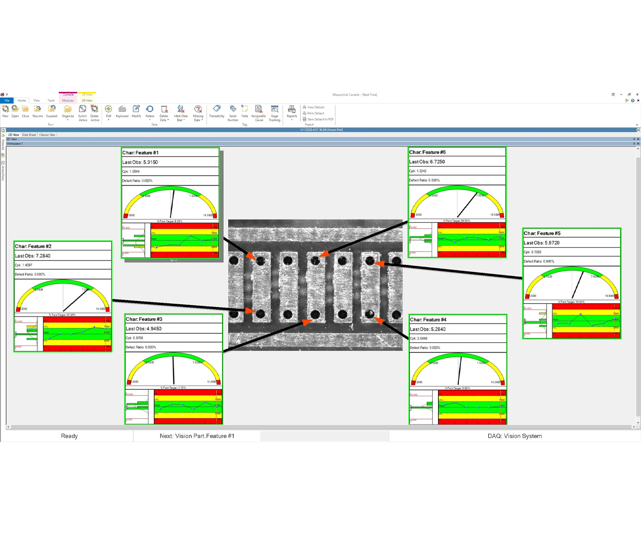Switch to the Data Sheet tab
The width and height of the screenshot is (641, 534).
(29, 135)
